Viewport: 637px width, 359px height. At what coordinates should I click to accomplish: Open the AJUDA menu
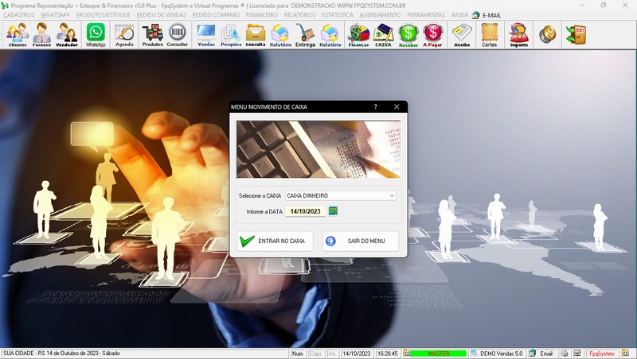(459, 15)
